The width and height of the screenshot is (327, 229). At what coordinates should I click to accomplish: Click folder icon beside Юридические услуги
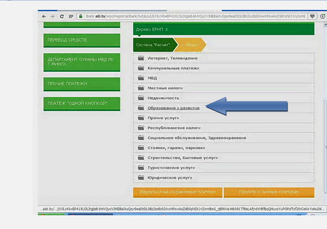[x=141, y=177]
